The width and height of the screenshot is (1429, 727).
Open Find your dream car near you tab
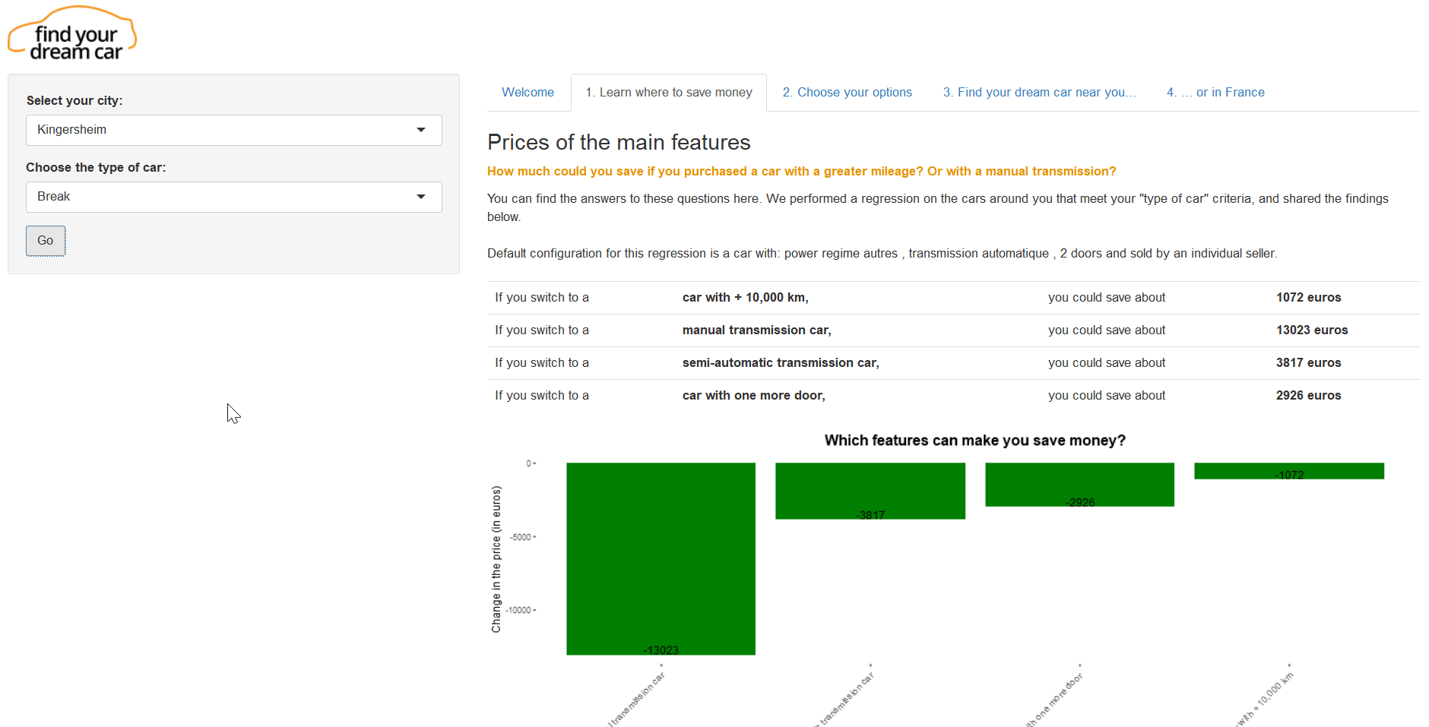tap(1039, 93)
